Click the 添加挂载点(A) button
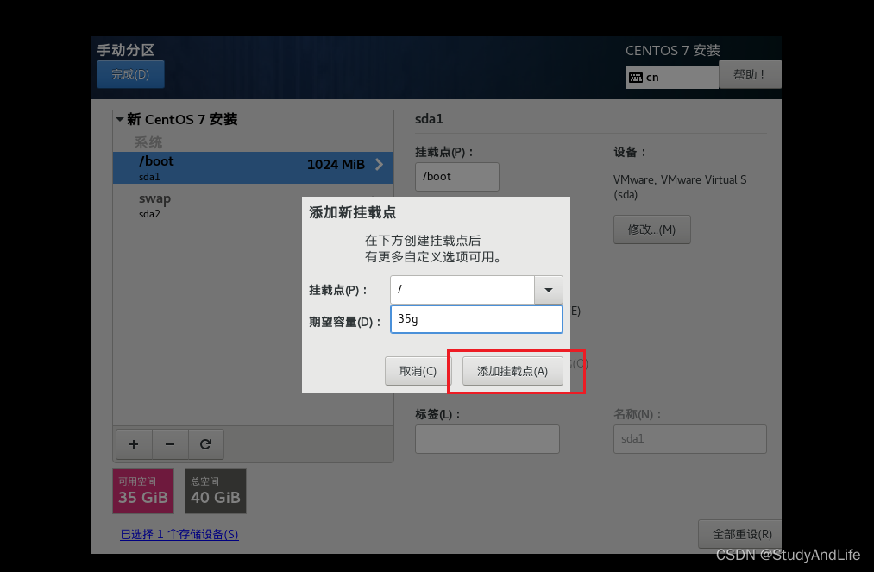 (x=512, y=370)
